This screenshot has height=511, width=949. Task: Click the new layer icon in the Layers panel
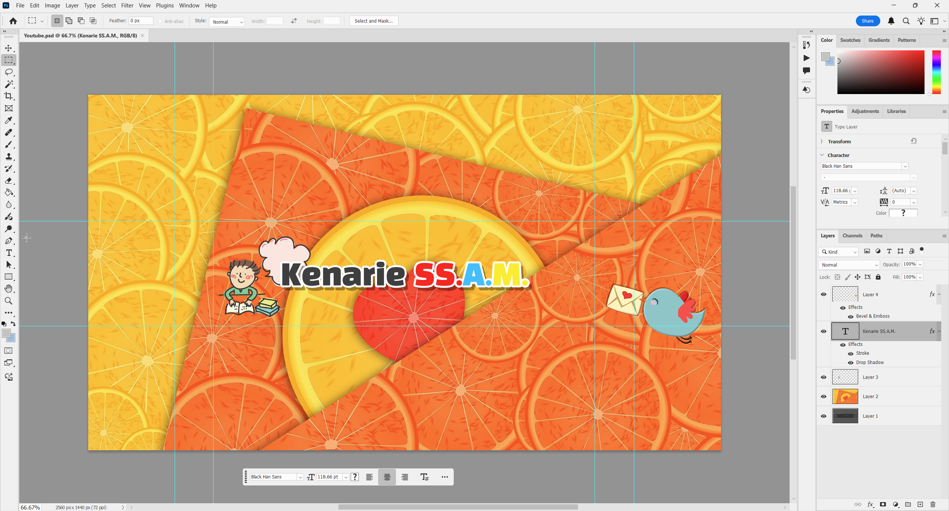click(x=920, y=504)
